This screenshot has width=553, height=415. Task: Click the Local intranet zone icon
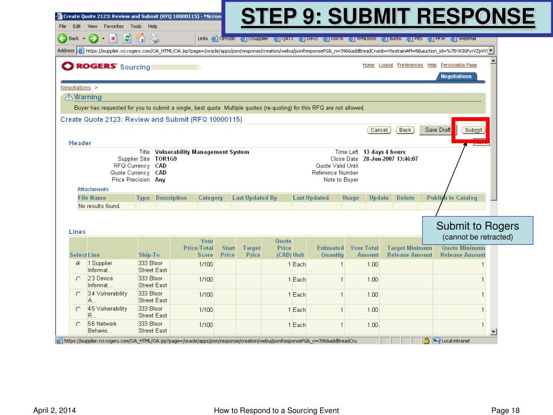pyautogui.click(x=436, y=341)
